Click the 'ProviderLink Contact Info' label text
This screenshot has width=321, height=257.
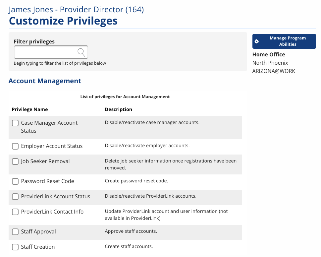(52, 212)
